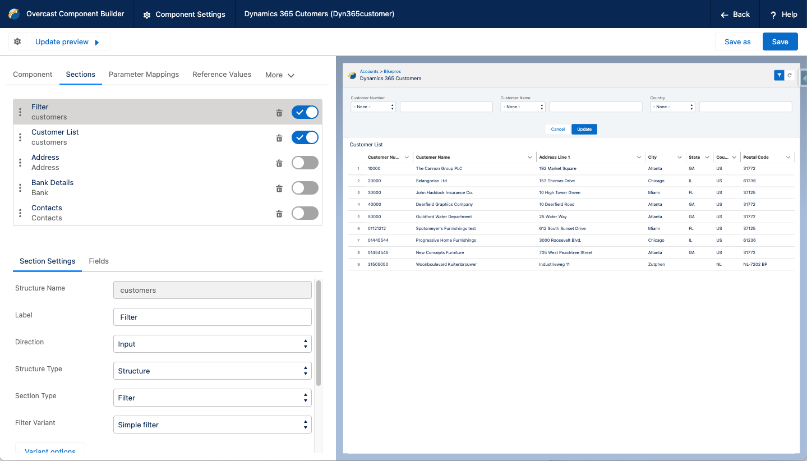The image size is (807, 461).
Task: Disable the Customer List section toggle
Action: (305, 137)
